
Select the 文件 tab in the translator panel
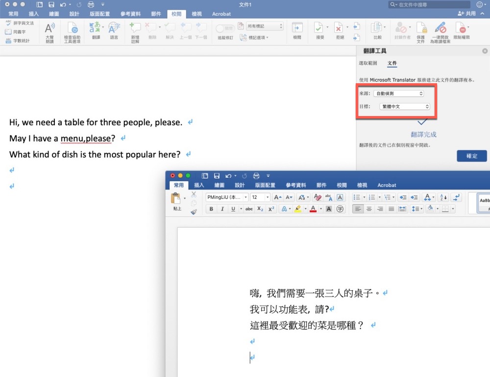392,63
